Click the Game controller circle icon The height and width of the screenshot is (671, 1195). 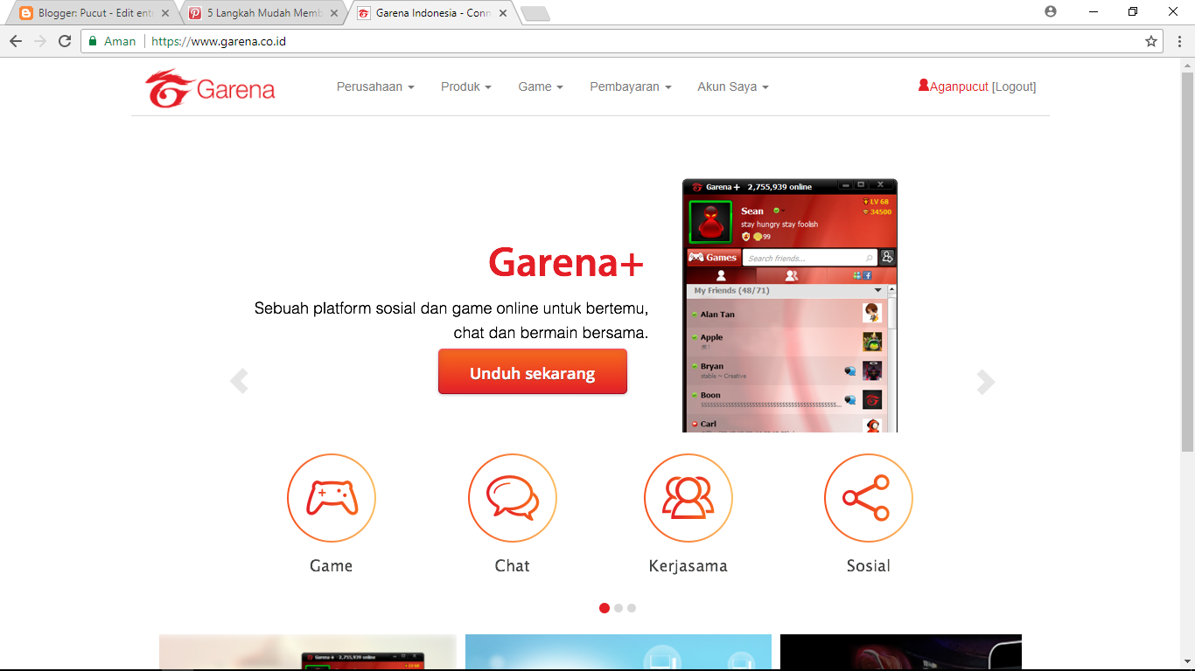(x=332, y=498)
